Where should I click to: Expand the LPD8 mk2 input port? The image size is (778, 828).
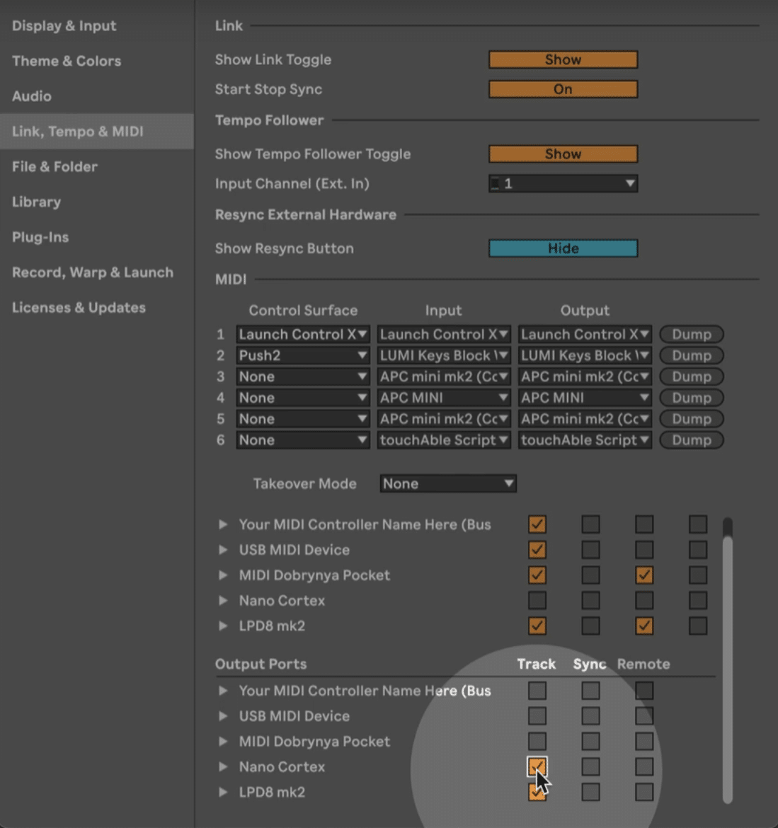(x=223, y=626)
